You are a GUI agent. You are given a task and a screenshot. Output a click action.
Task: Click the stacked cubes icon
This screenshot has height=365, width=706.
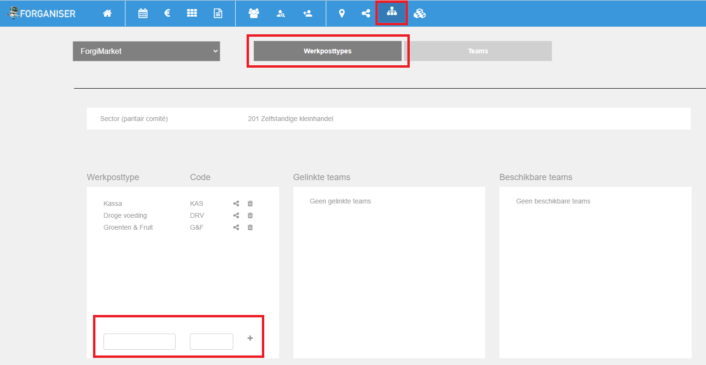[419, 13]
